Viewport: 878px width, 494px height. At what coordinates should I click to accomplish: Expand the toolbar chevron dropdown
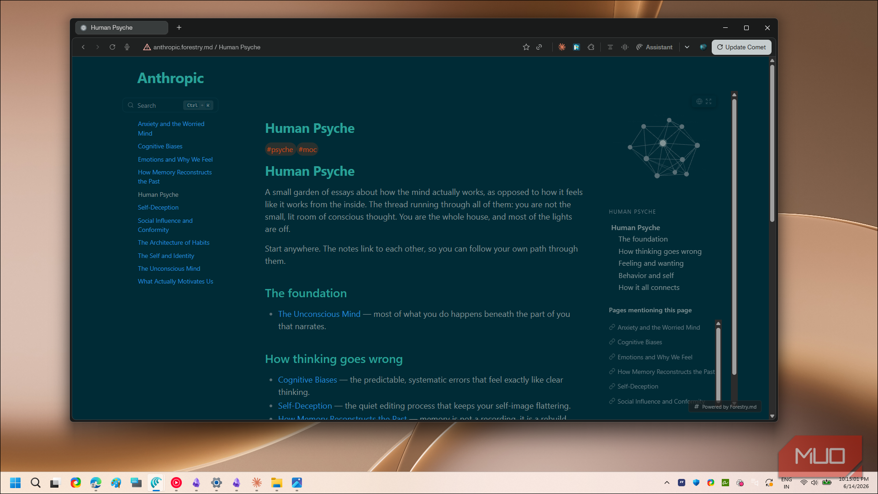[687, 47]
